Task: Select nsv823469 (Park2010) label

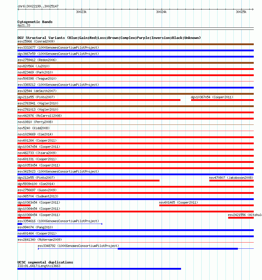Action: pos(35,72)
